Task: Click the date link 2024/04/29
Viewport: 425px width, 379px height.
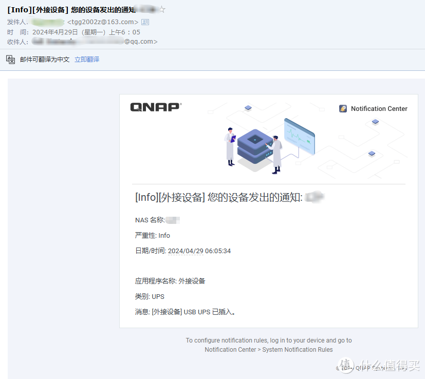Action: click(x=186, y=251)
